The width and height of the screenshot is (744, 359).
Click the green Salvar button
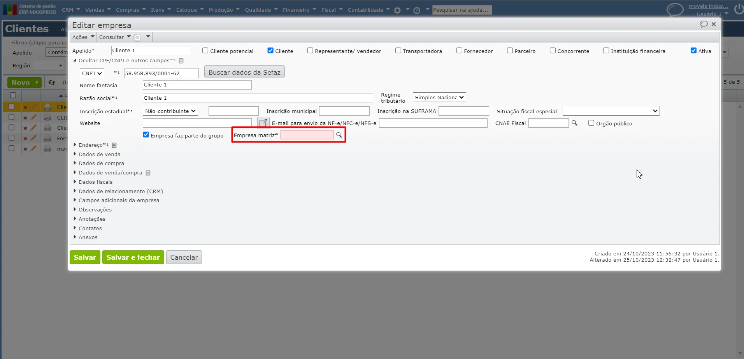(85, 257)
